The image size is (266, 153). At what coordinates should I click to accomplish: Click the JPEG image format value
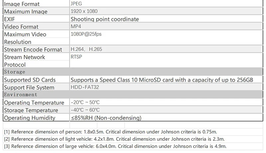(76, 4)
